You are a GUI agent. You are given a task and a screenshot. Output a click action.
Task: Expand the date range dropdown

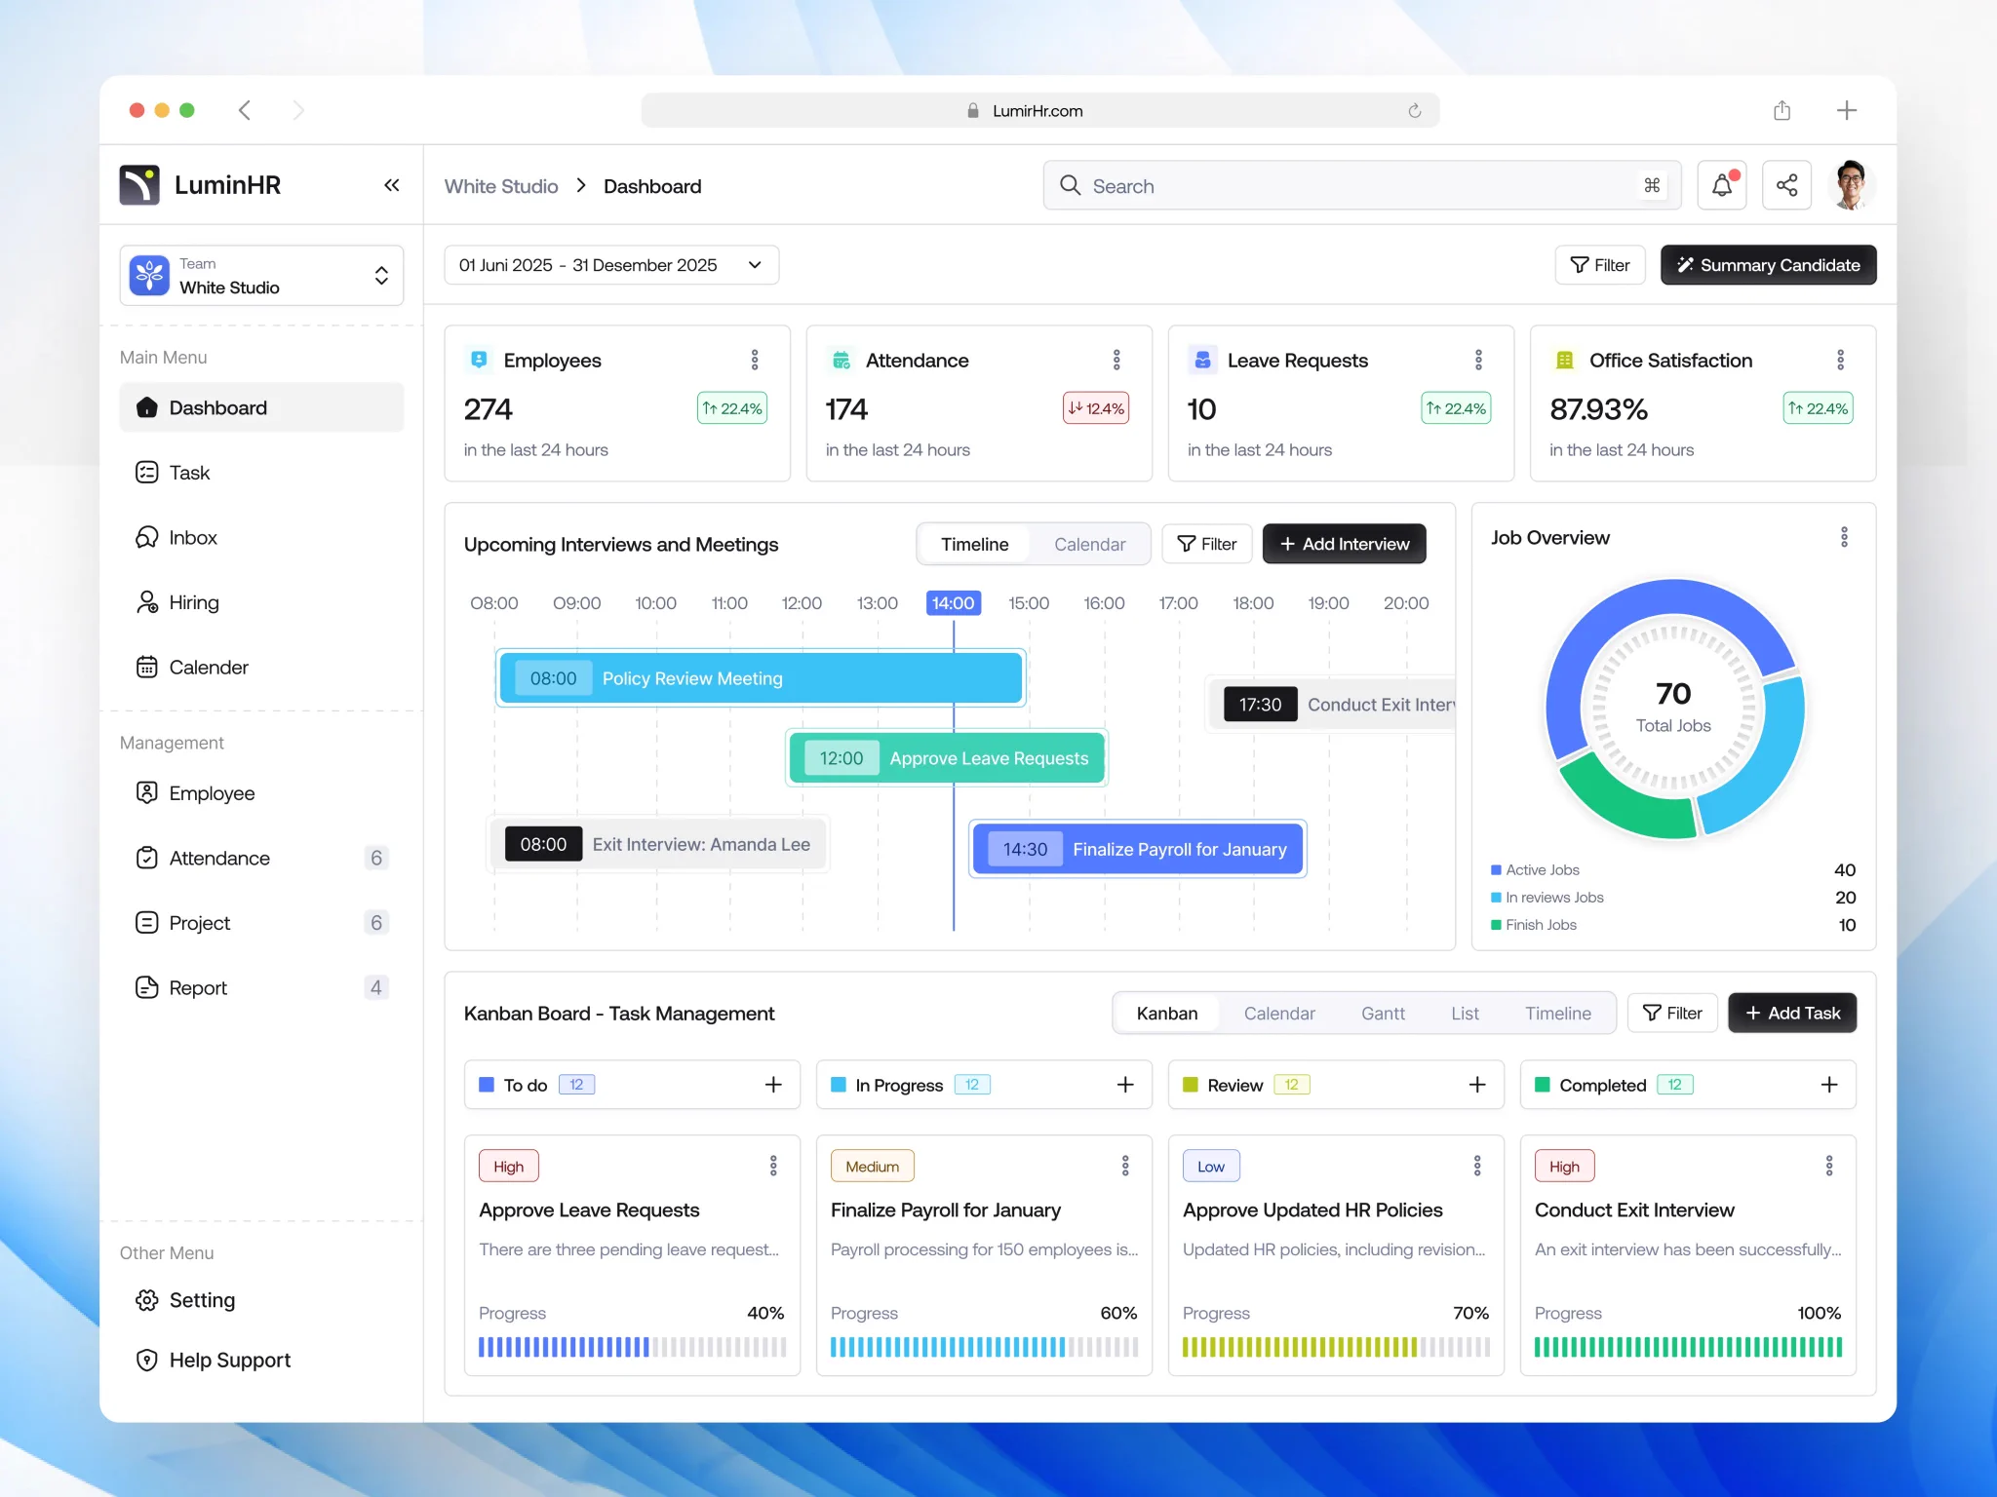(x=611, y=265)
